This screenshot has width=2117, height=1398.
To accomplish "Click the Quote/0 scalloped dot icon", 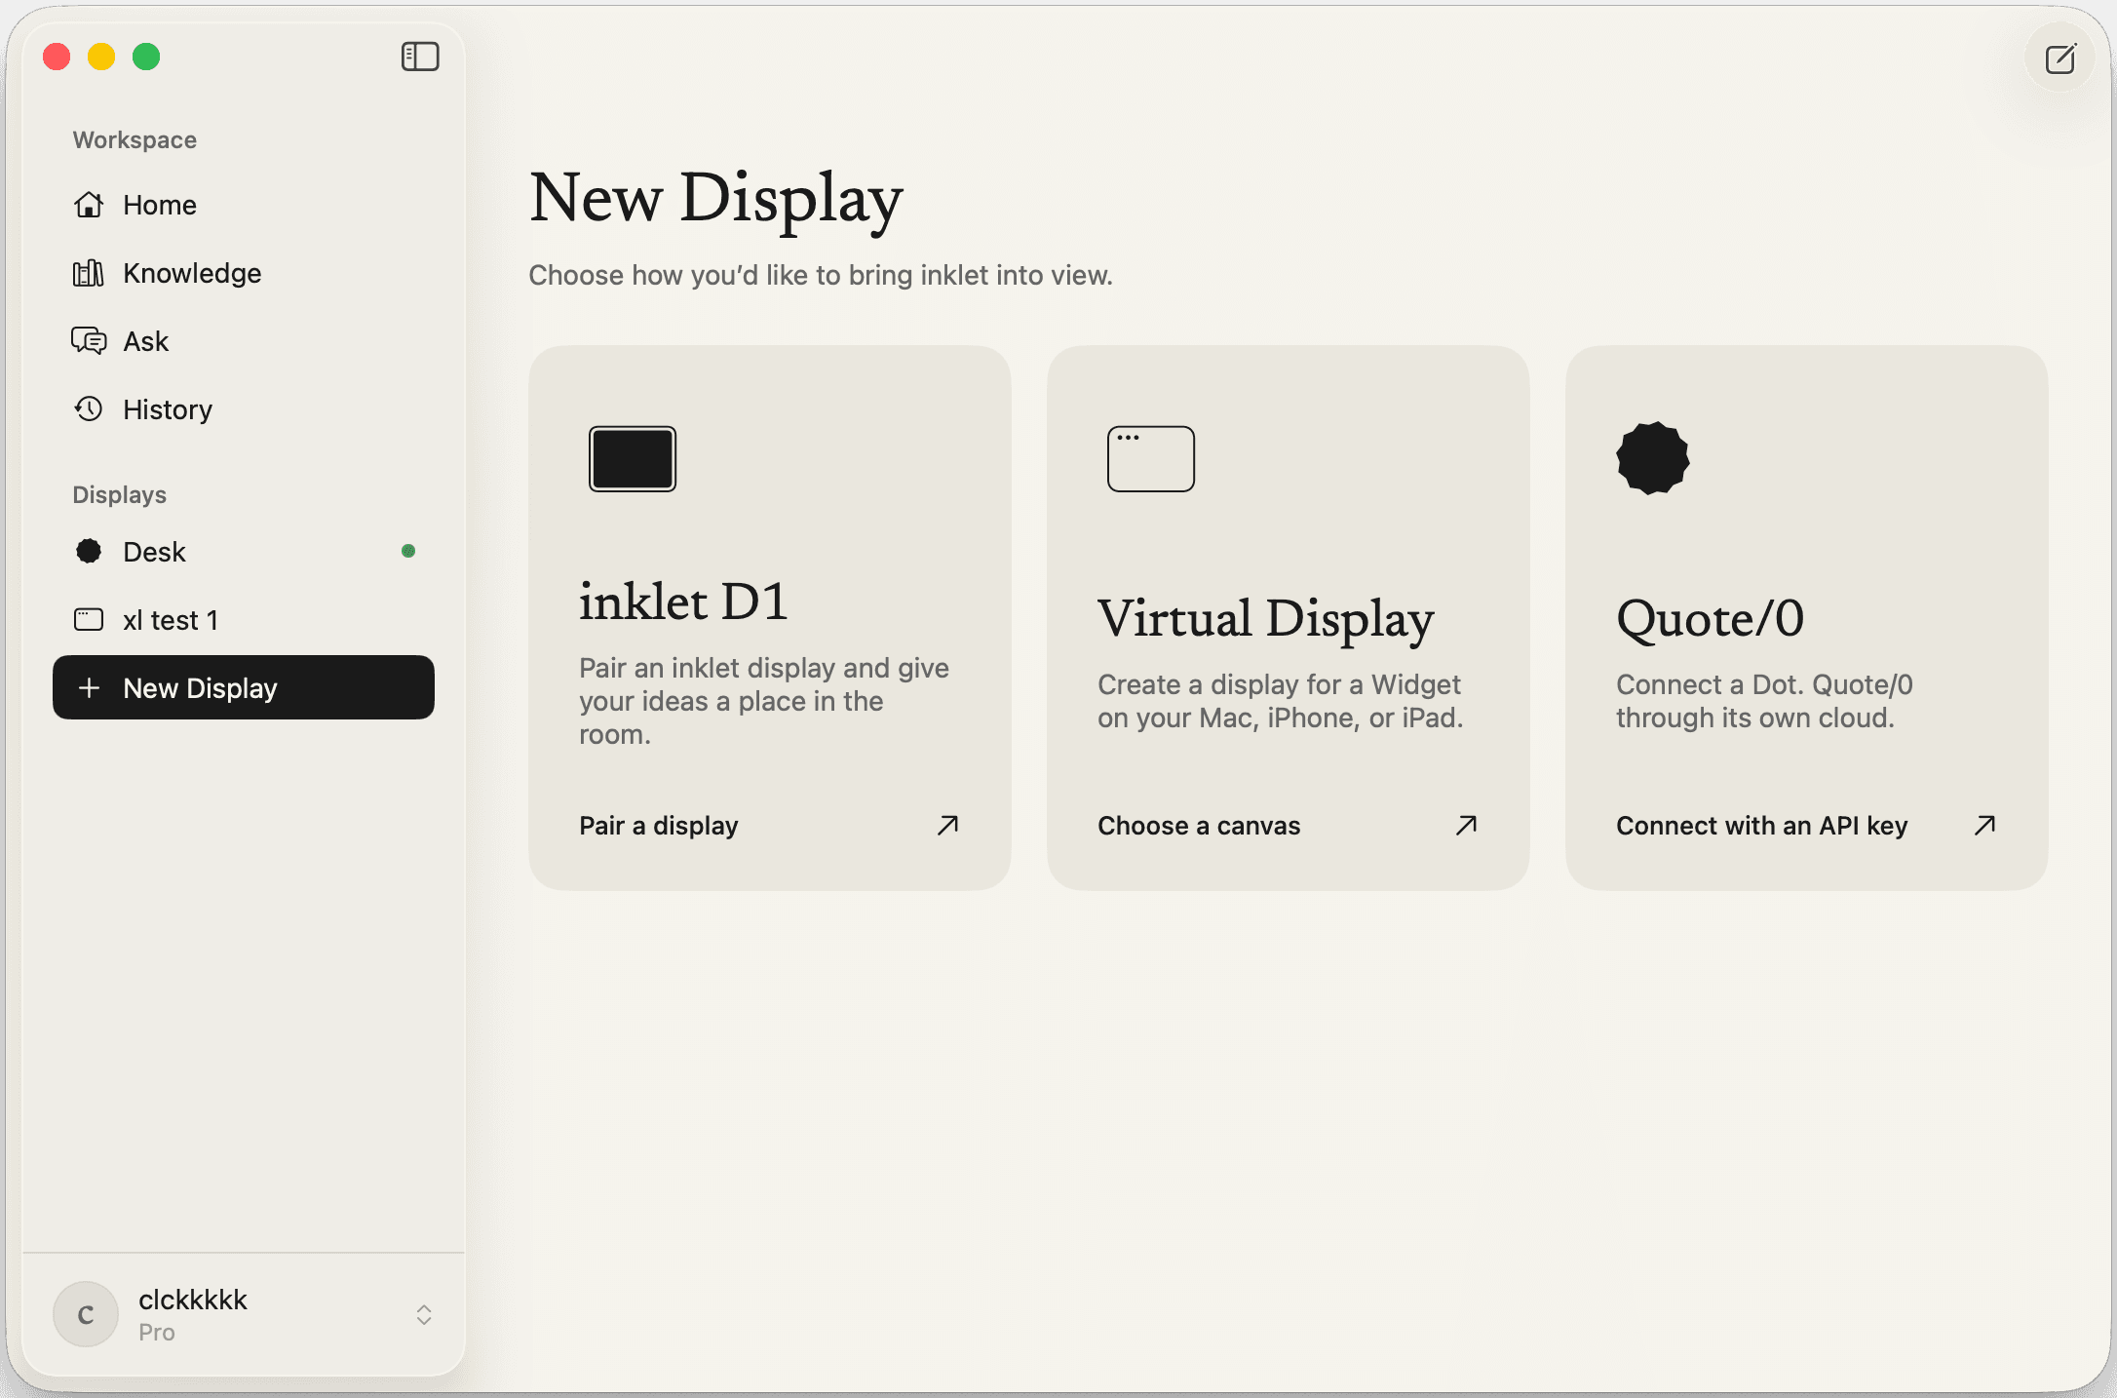I will (x=1653, y=458).
